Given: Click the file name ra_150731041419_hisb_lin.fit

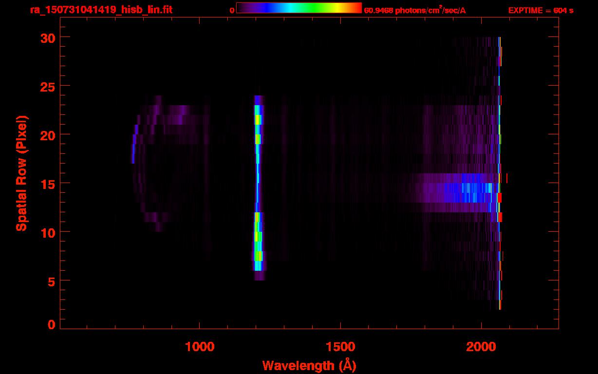Looking at the screenshot, I should [x=100, y=10].
